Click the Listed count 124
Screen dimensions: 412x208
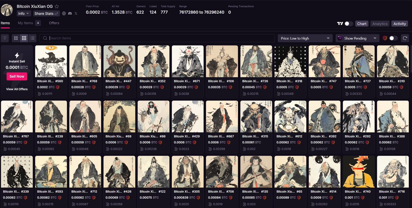tap(153, 12)
